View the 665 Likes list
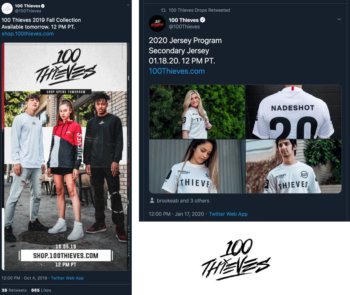Viewport: 350px width, 295px height. (x=41, y=290)
